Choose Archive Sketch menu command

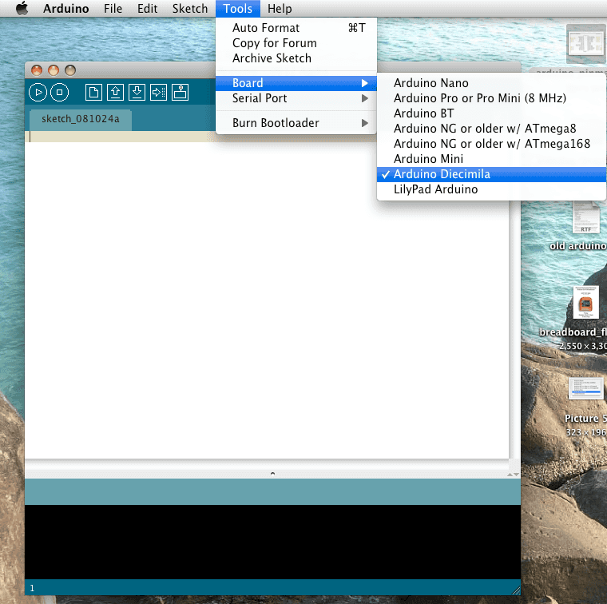click(272, 58)
